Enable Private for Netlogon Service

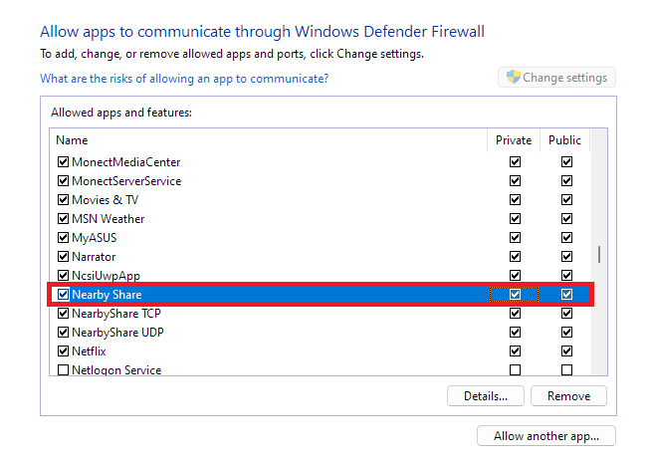[515, 370]
